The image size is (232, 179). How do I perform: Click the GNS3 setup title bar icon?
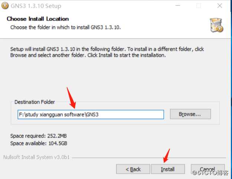coord(5,6)
